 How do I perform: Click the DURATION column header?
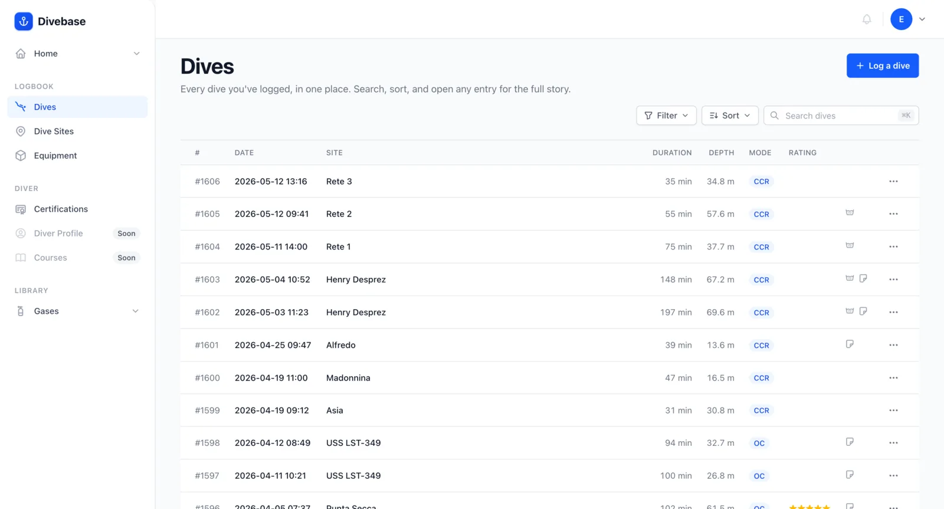point(672,153)
